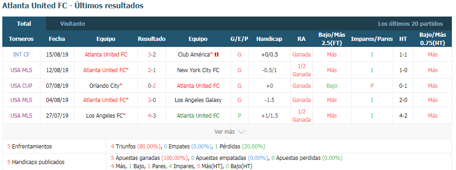The height and width of the screenshot is (170, 456).
Task: Open Los Angeles Galaxy team link
Action: tap(198, 100)
